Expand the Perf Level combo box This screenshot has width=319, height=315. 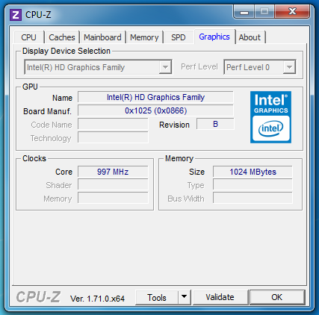tap(260, 67)
